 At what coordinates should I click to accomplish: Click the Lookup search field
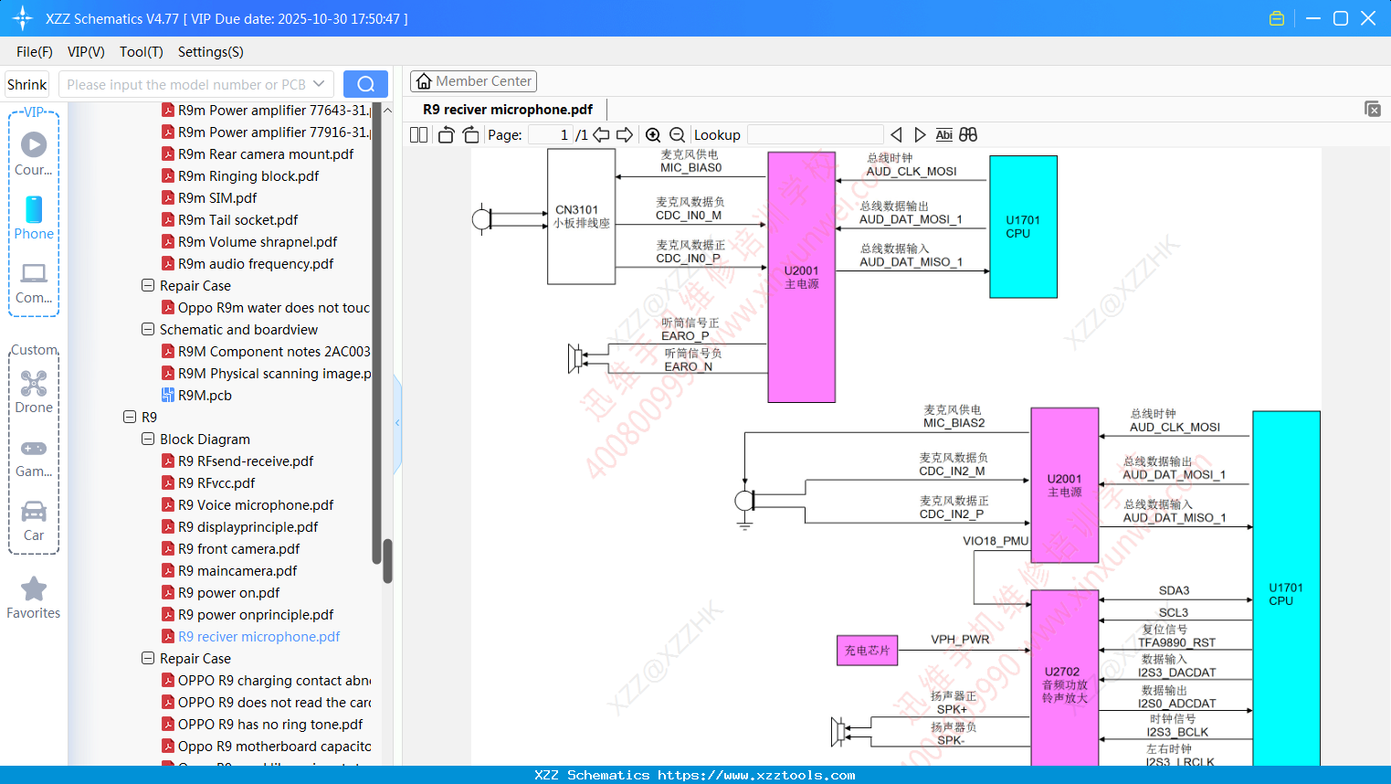pyautogui.click(x=816, y=134)
